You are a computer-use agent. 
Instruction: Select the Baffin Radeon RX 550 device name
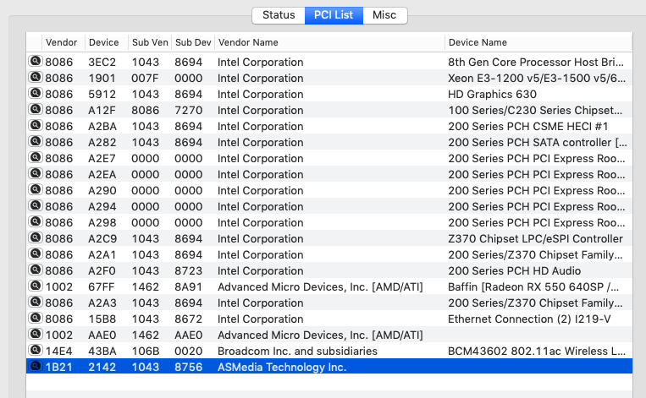(533, 287)
